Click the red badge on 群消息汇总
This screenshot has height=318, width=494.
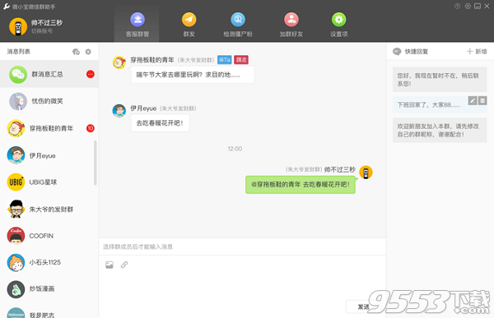pyautogui.click(x=91, y=74)
